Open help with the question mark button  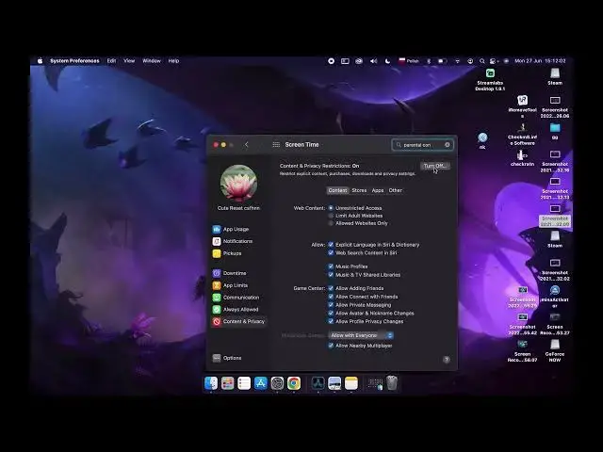(x=446, y=360)
